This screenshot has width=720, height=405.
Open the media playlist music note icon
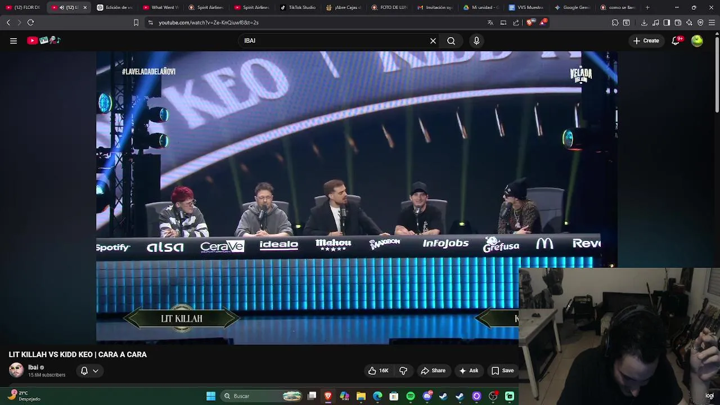click(x=655, y=22)
